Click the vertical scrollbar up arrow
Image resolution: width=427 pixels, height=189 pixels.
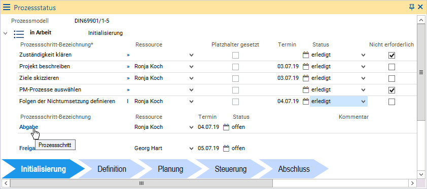[421, 20]
